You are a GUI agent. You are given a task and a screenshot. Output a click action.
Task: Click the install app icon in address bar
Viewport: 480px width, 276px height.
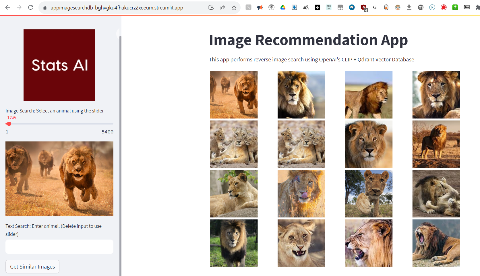pos(211,7)
